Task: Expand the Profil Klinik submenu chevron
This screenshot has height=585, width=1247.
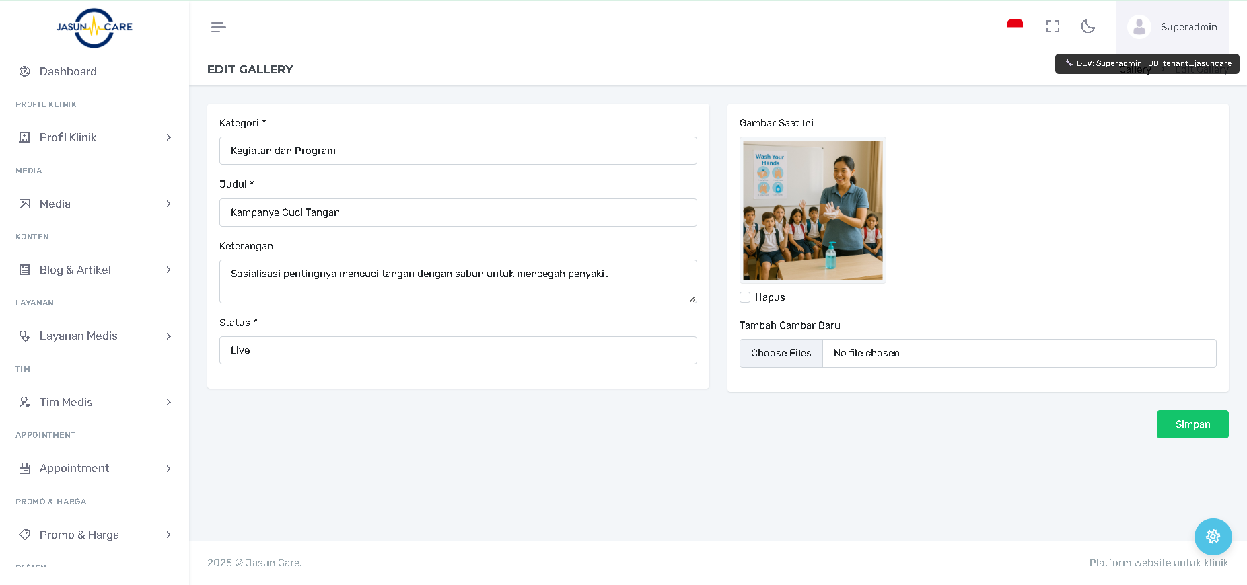Action: [x=168, y=137]
